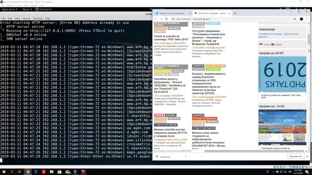
Task: Open the PhD Talks 2019 seminar headline
Action: pyautogui.click(x=171, y=38)
